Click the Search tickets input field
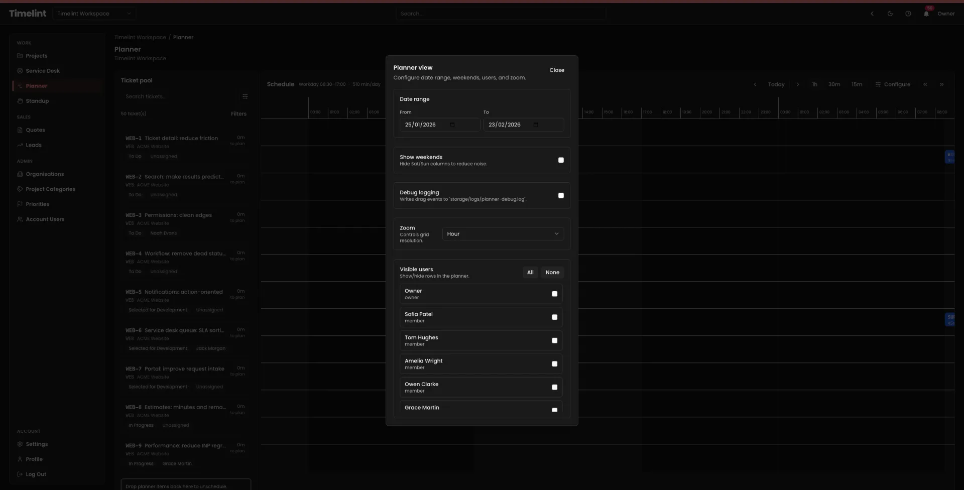 point(176,96)
